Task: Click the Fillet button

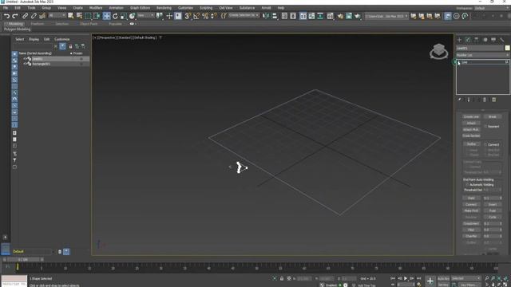Action: point(471,230)
